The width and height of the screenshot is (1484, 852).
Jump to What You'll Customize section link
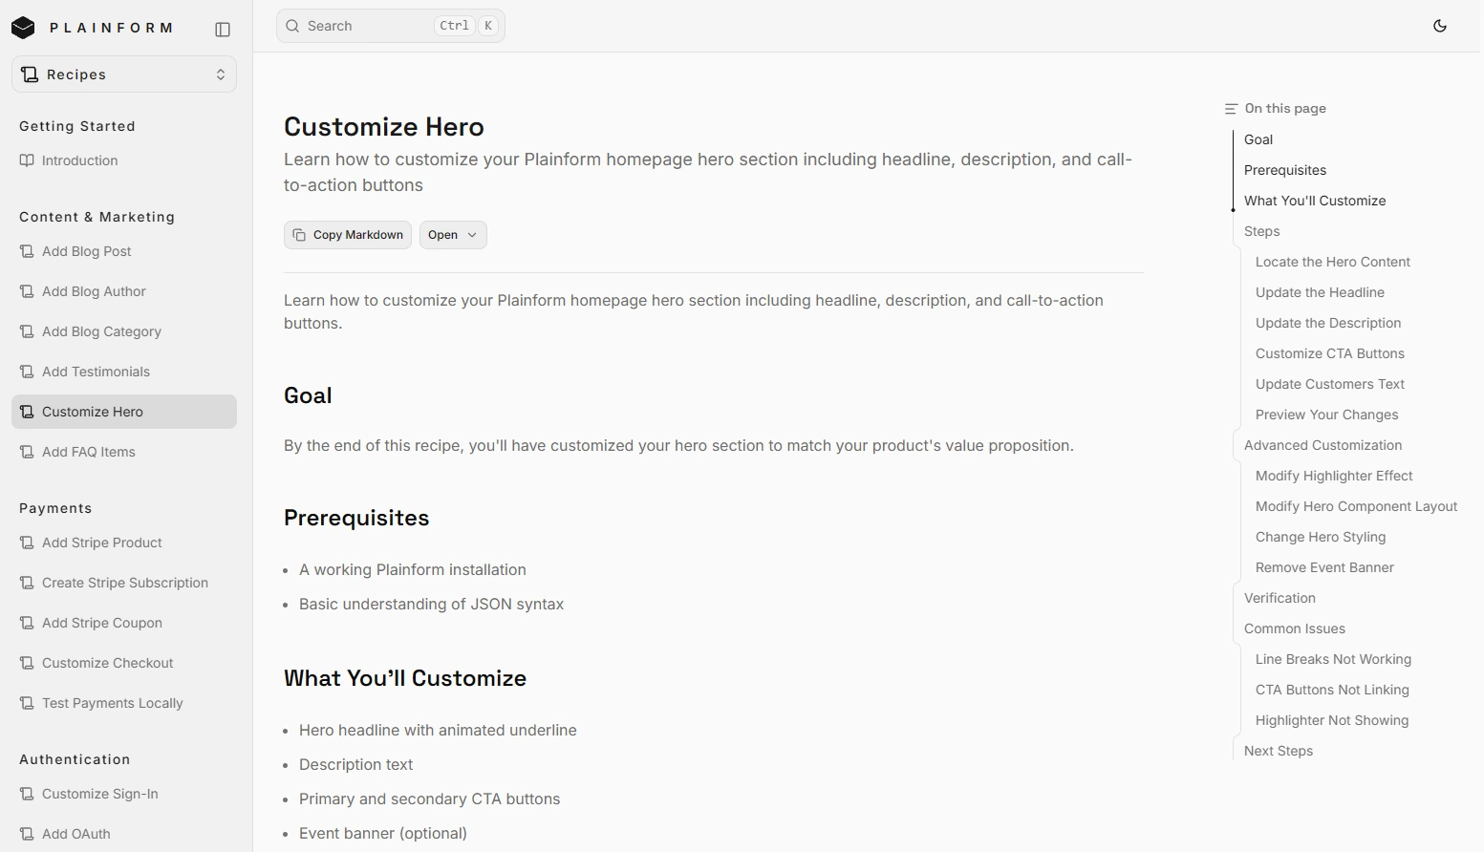click(x=1315, y=201)
